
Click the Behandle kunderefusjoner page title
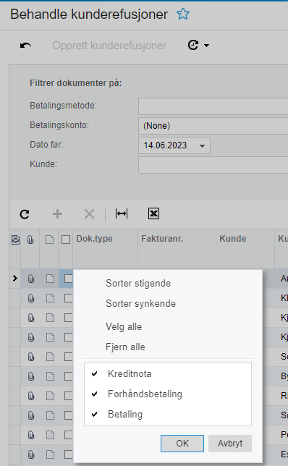pyautogui.click(x=89, y=14)
